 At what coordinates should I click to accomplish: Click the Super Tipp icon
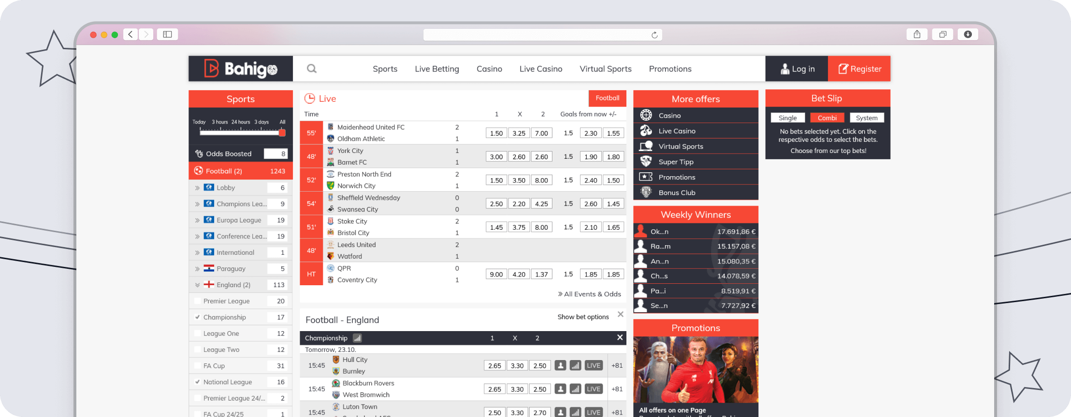(646, 162)
